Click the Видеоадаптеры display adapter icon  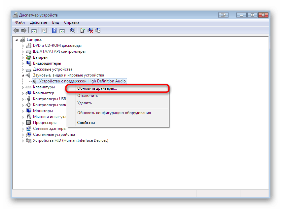(x=28, y=63)
